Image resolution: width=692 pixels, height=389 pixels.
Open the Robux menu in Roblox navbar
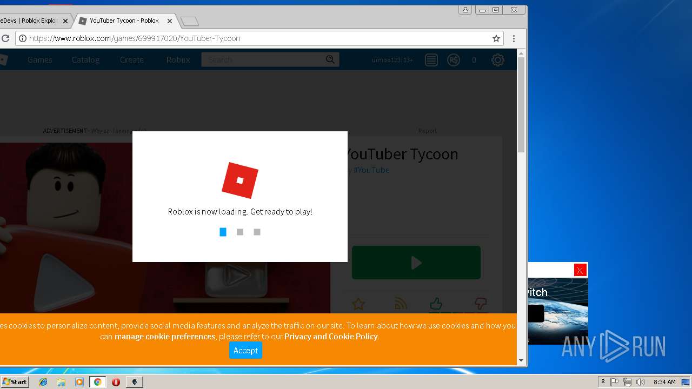pos(178,60)
